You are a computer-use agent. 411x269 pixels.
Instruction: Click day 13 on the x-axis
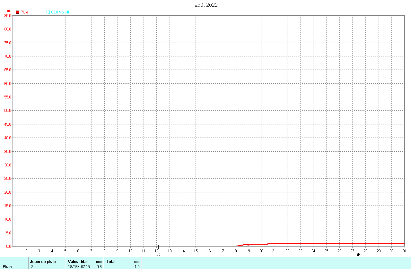170,251
